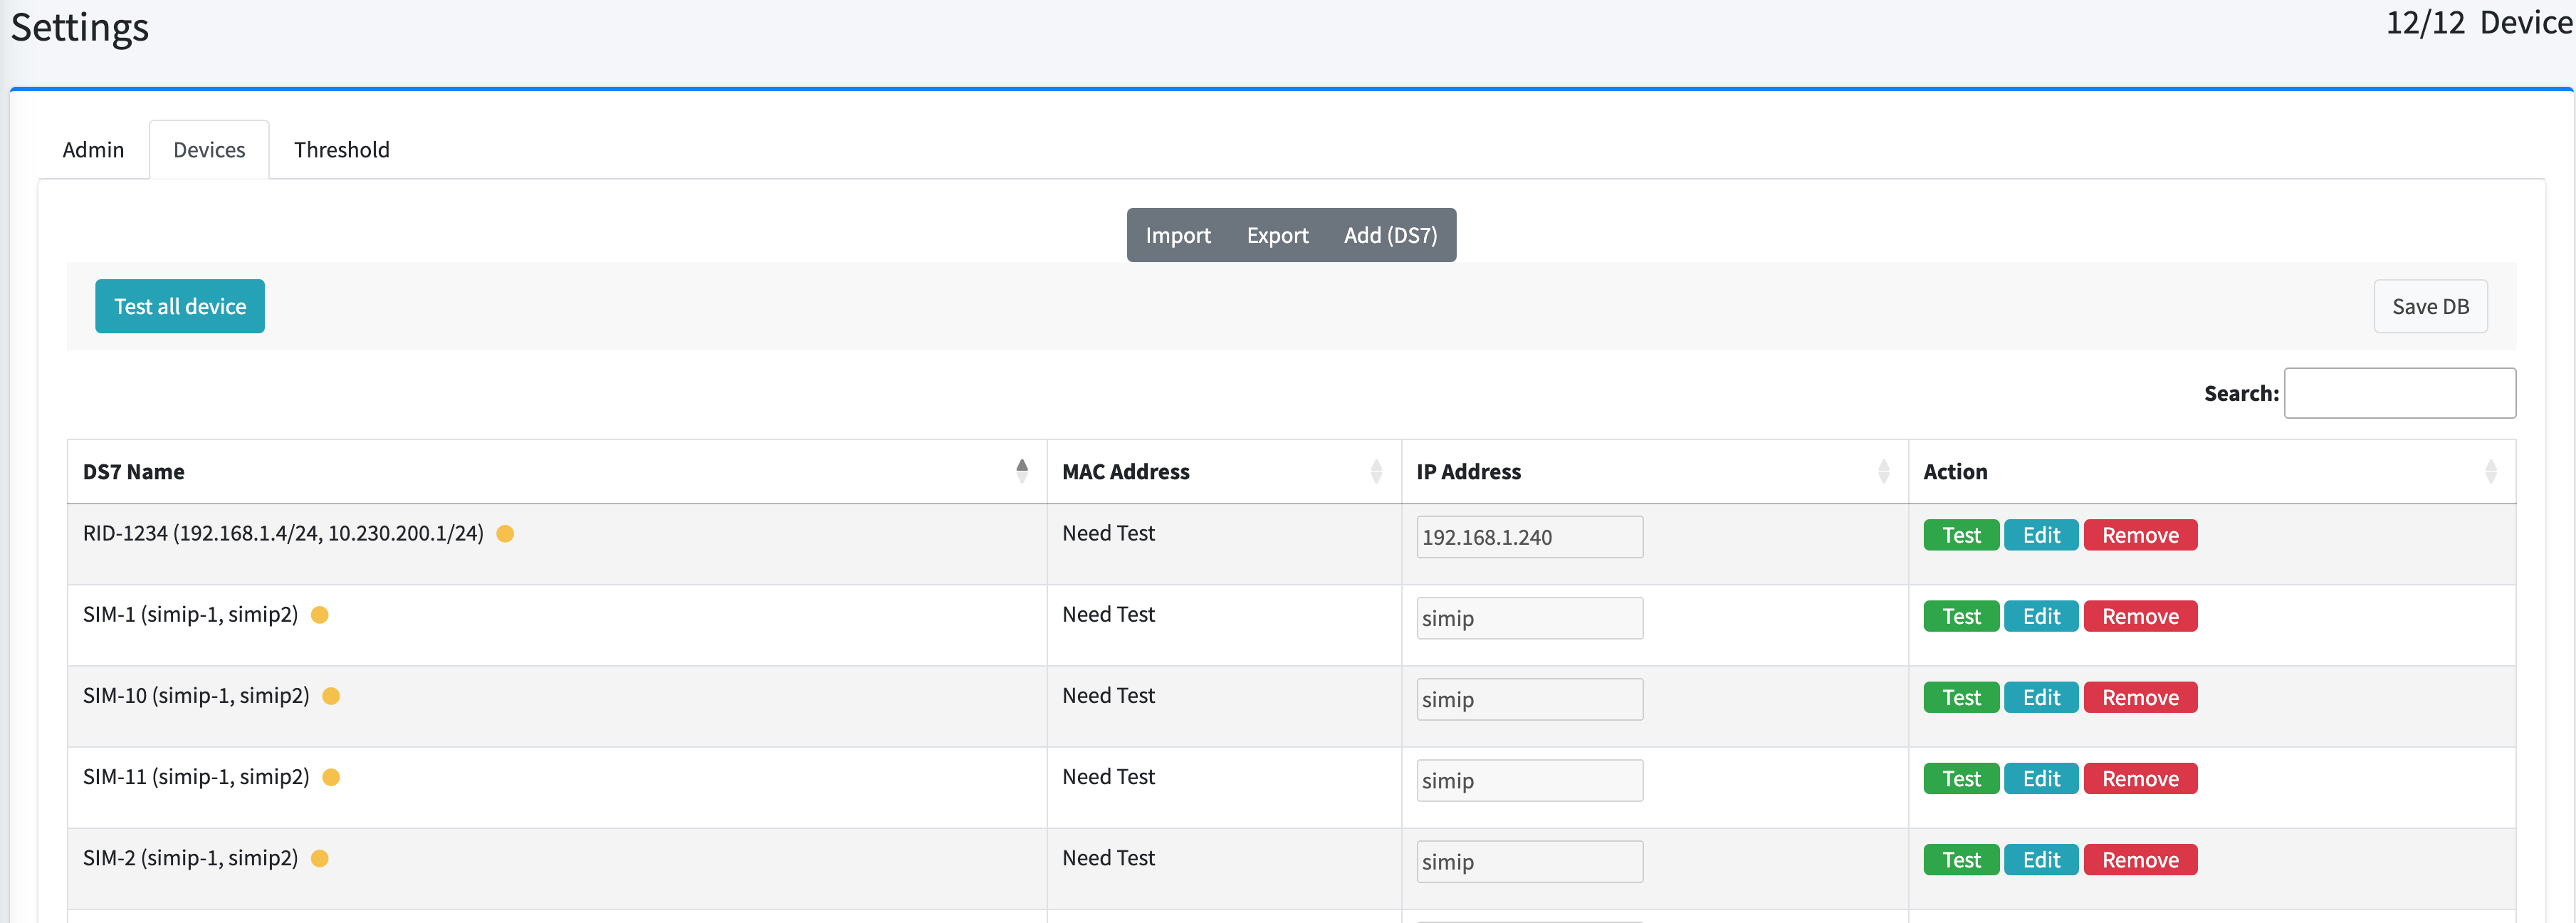Click Action column sort arrows

point(2490,471)
